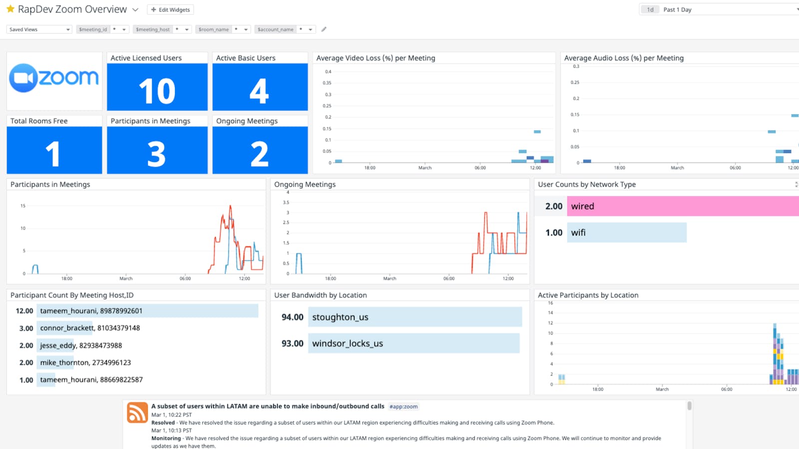
Task: Click the Zoom logo widget
Action: 54,81
